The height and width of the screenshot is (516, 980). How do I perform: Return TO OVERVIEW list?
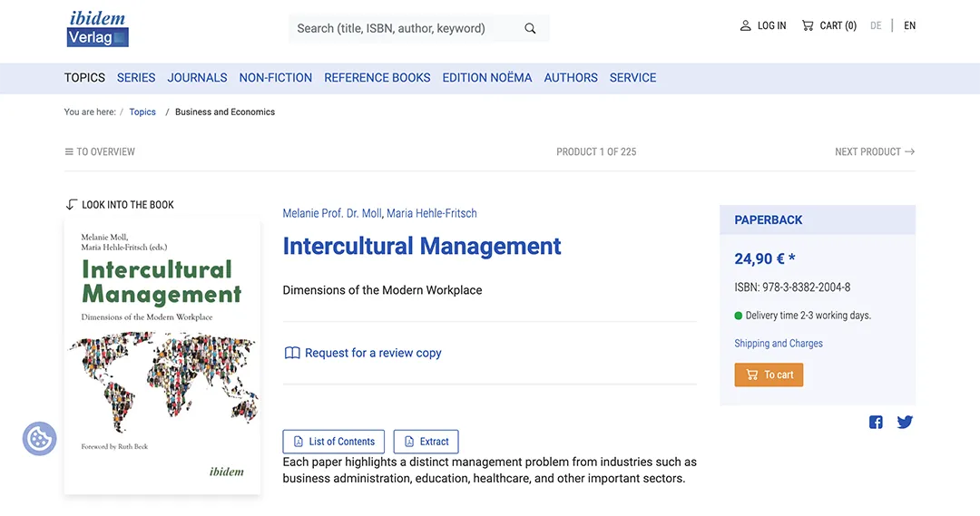(x=100, y=151)
